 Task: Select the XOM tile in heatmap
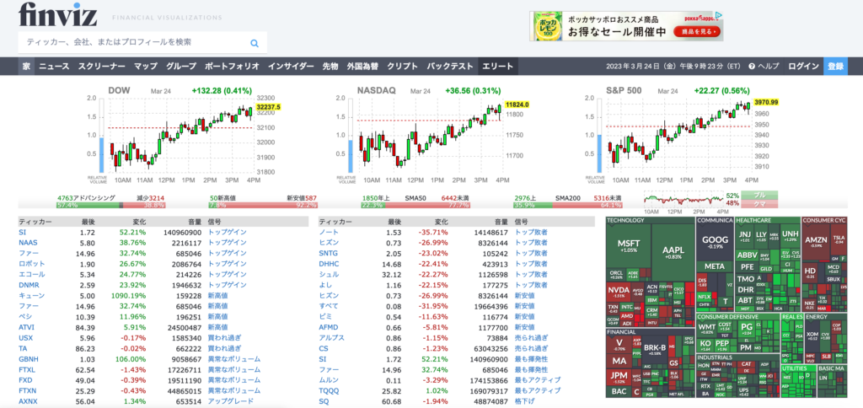pyautogui.click(x=812, y=335)
